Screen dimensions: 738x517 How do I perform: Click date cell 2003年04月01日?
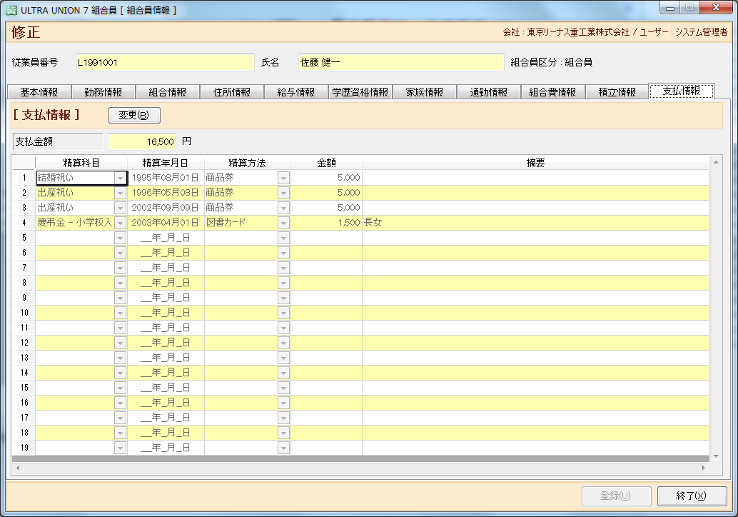coord(166,223)
